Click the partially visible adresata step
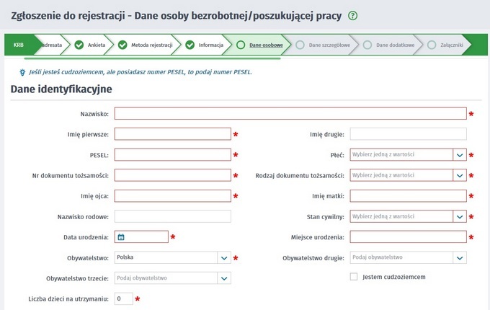Screen dimensions: 490x310 pyautogui.click(x=52, y=45)
